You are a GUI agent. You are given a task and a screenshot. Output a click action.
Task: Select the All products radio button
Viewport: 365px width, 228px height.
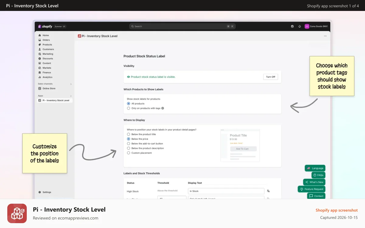pos(128,104)
